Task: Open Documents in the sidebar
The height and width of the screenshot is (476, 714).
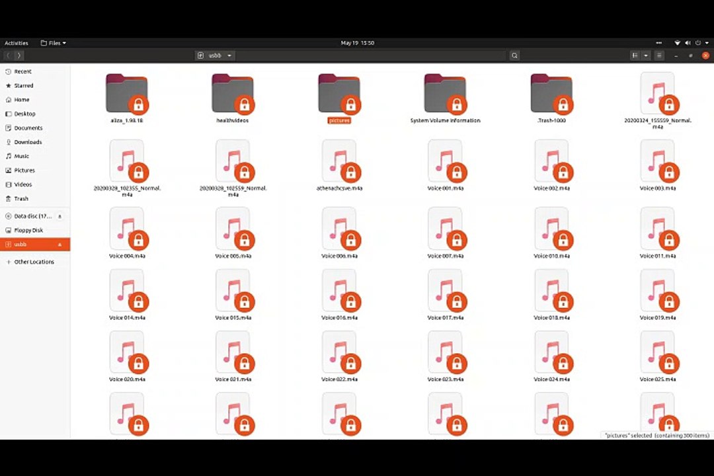Action: 35,128
